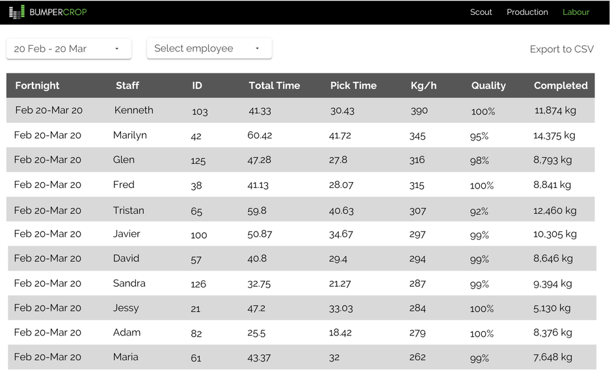The height and width of the screenshot is (381, 610).
Task: Click the ID column header
Action: [197, 85]
